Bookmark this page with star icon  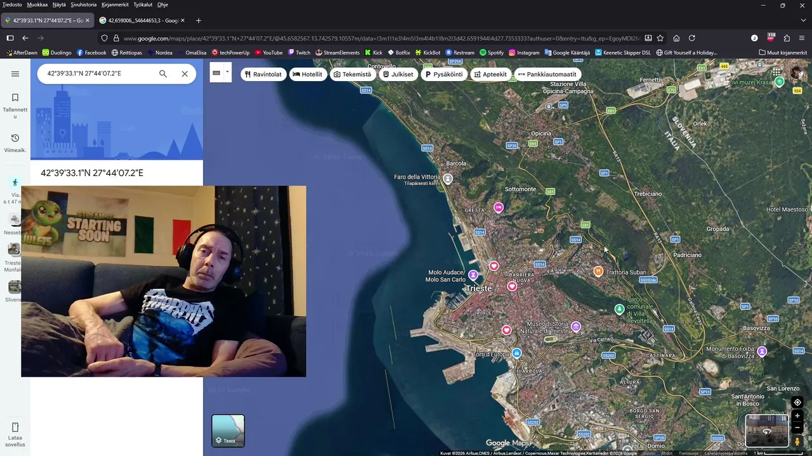(x=660, y=38)
